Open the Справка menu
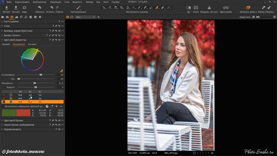 (116, 2)
